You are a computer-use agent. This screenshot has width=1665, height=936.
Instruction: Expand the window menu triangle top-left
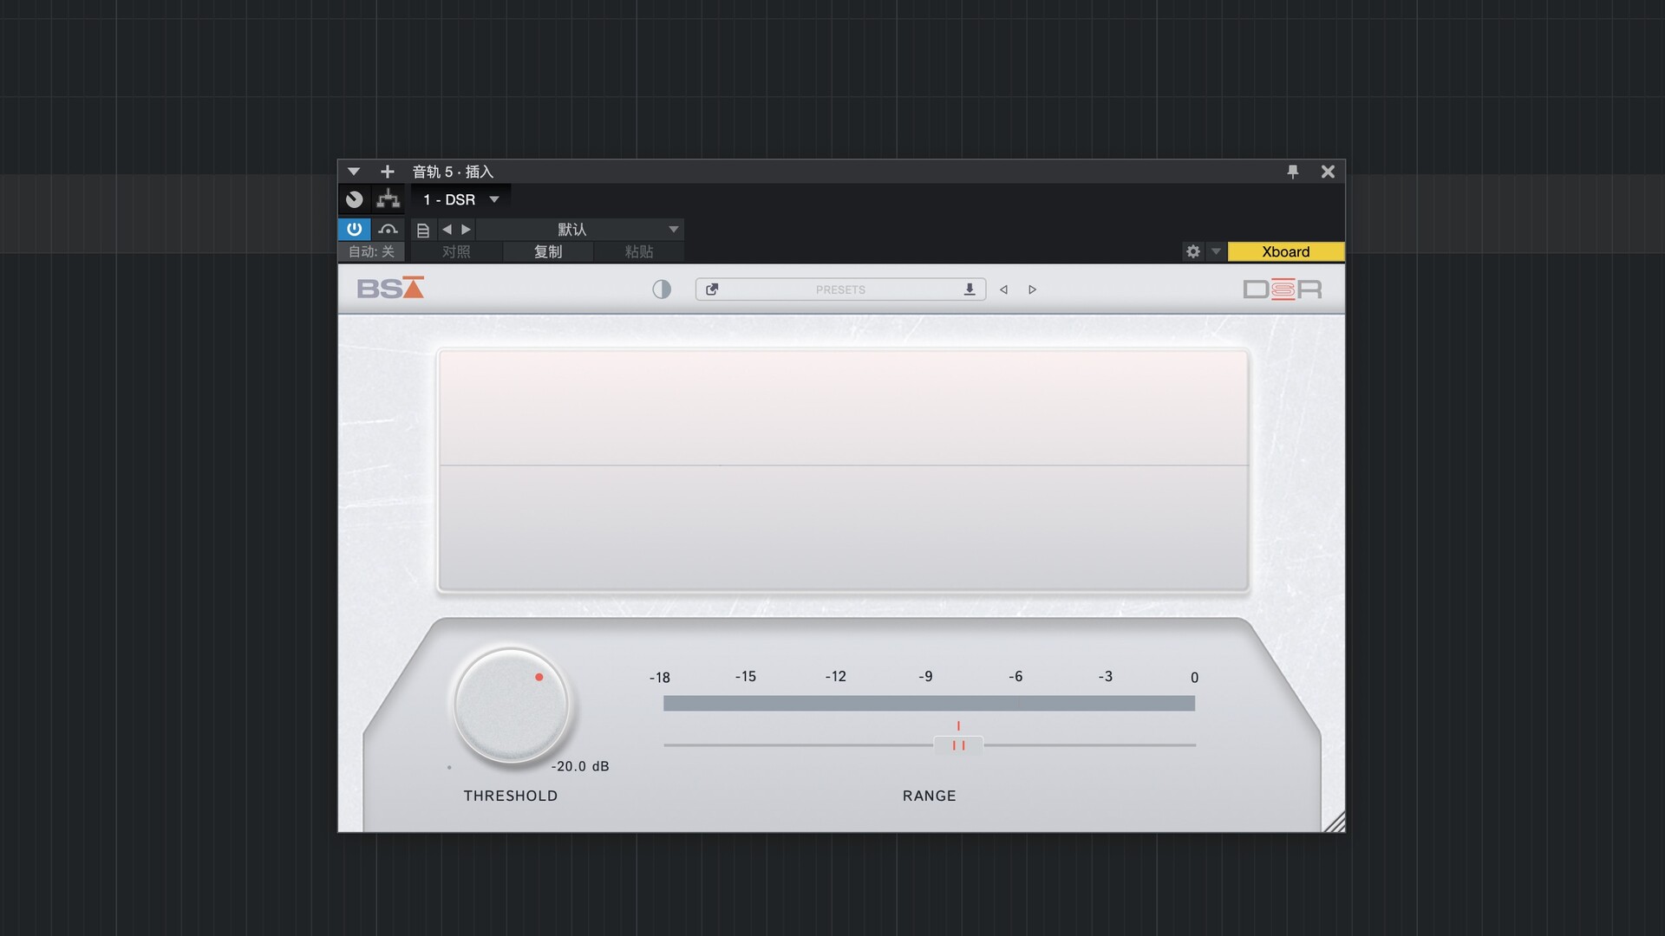point(354,172)
